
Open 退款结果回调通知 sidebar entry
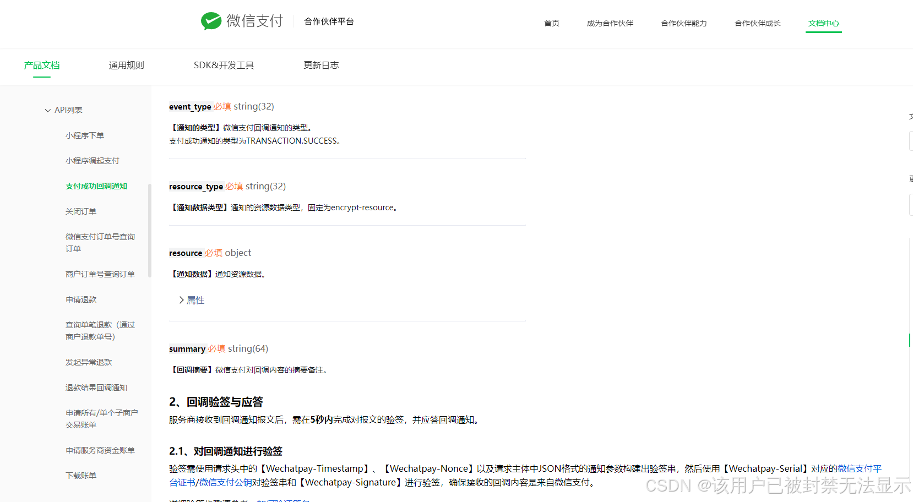96,388
